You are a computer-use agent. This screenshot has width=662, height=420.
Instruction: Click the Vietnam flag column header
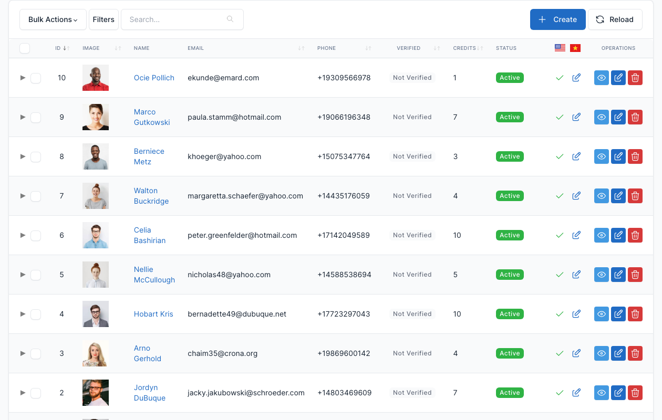[x=575, y=48]
